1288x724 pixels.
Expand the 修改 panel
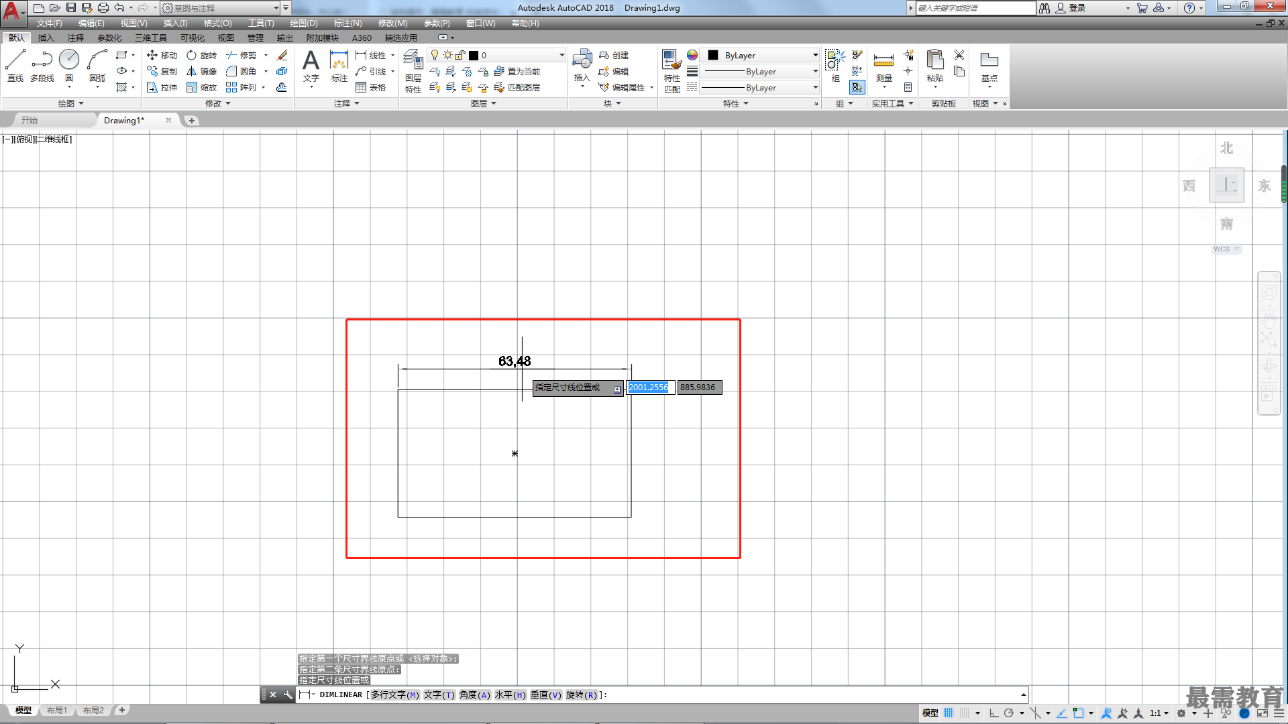[217, 103]
